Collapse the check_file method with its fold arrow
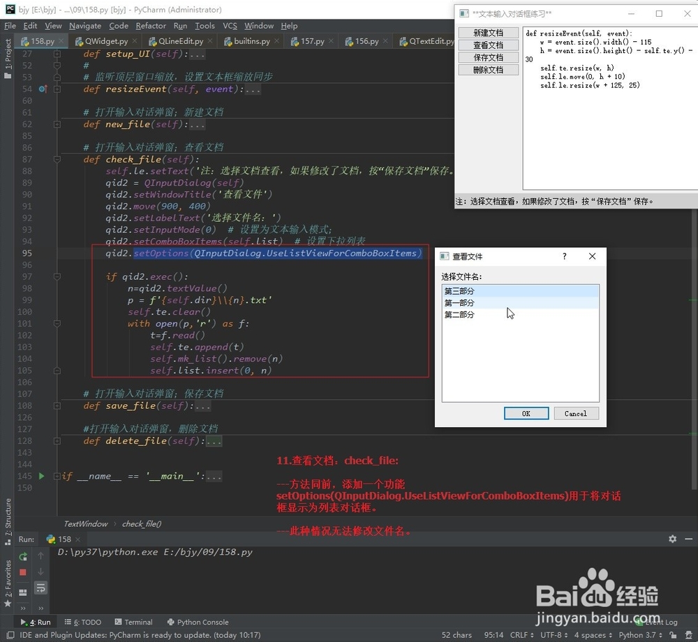The width and height of the screenshot is (698, 642). point(57,159)
